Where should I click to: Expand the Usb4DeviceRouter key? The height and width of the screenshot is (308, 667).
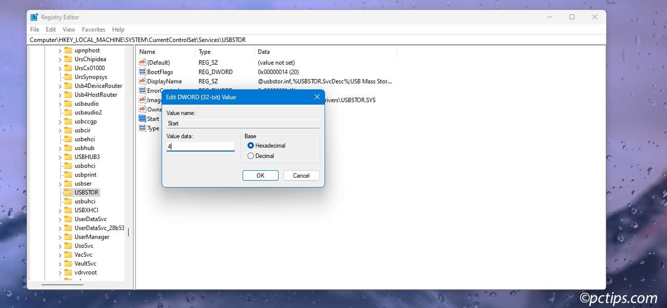pos(60,86)
